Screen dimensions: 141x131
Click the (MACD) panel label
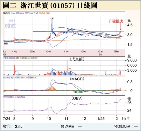(77, 79)
